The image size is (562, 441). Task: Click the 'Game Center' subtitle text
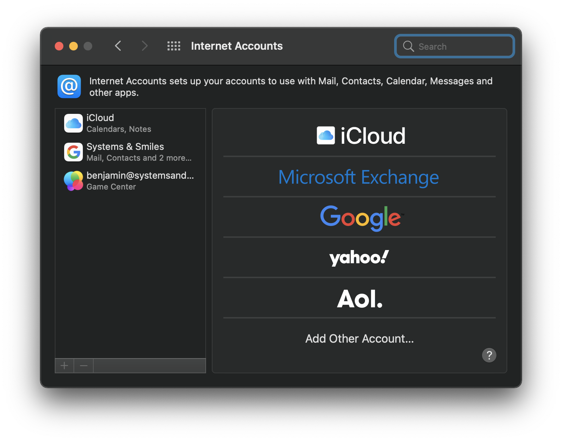tap(111, 187)
